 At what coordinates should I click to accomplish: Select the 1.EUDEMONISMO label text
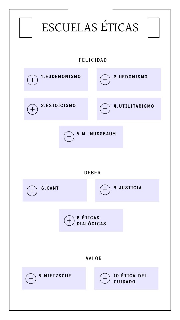click(x=61, y=77)
